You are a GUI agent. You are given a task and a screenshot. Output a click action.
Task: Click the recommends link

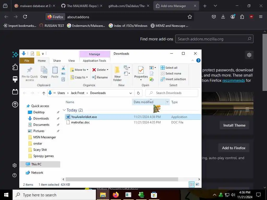233,80
